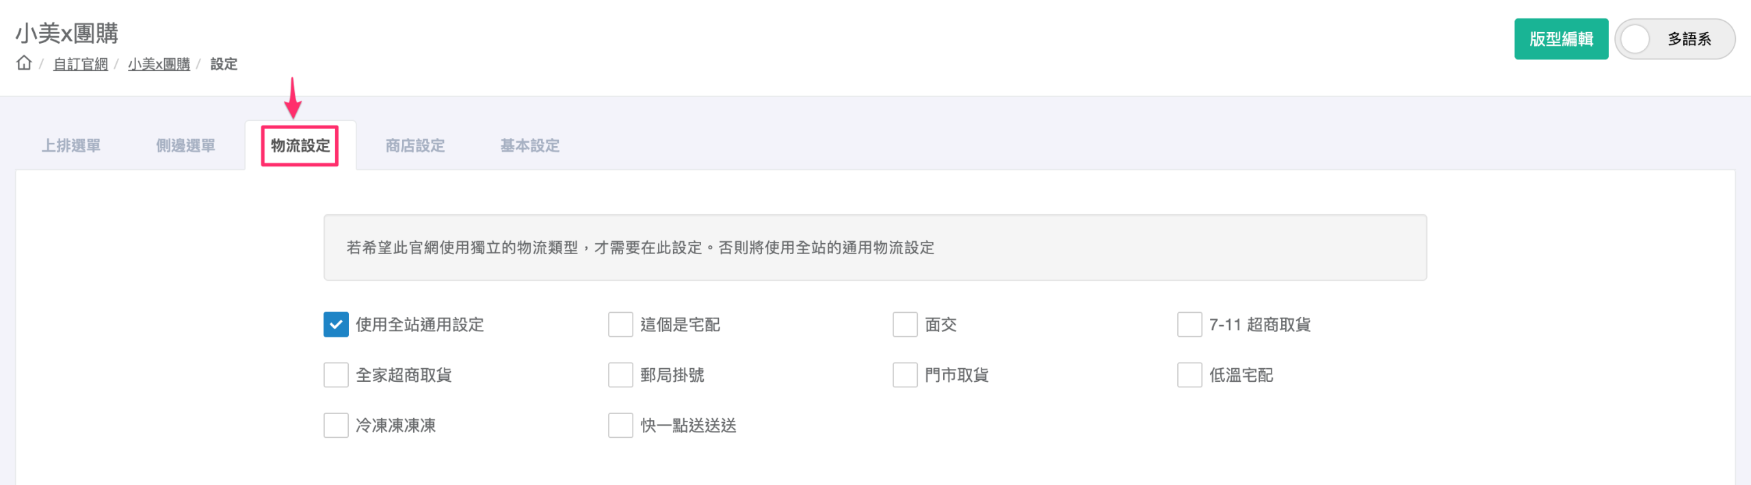
Task: Enable 全家超商取貨 shipping option
Action: coord(336,375)
